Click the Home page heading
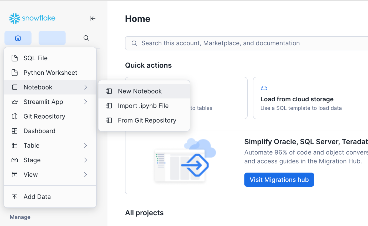Image resolution: width=368 pixels, height=226 pixels. 138,19
